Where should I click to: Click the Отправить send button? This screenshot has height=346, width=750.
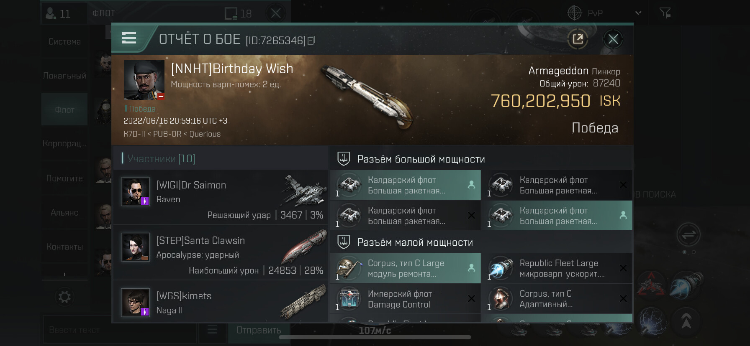click(259, 330)
